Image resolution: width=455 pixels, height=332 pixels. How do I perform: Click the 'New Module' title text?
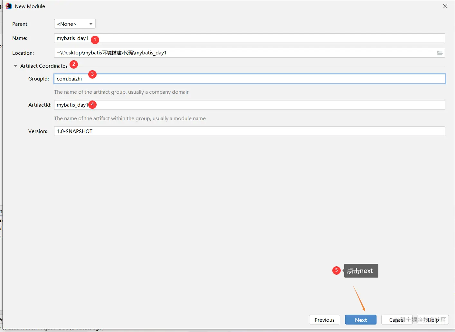click(x=30, y=6)
